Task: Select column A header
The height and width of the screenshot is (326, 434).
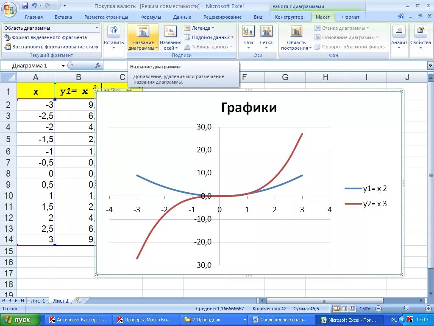Action: (36, 77)
